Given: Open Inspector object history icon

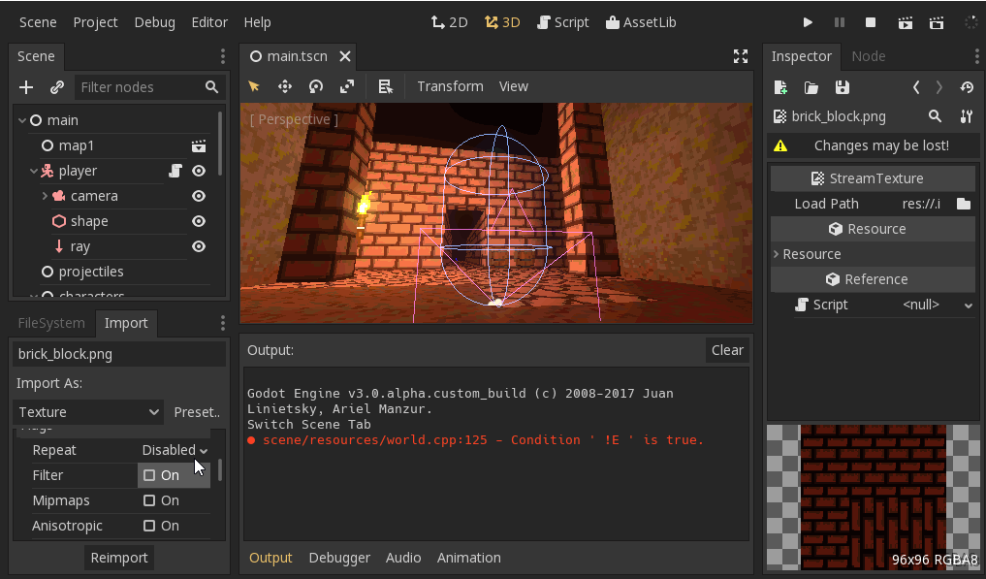Looking at the screenshot, I should [x=968, y=87].
